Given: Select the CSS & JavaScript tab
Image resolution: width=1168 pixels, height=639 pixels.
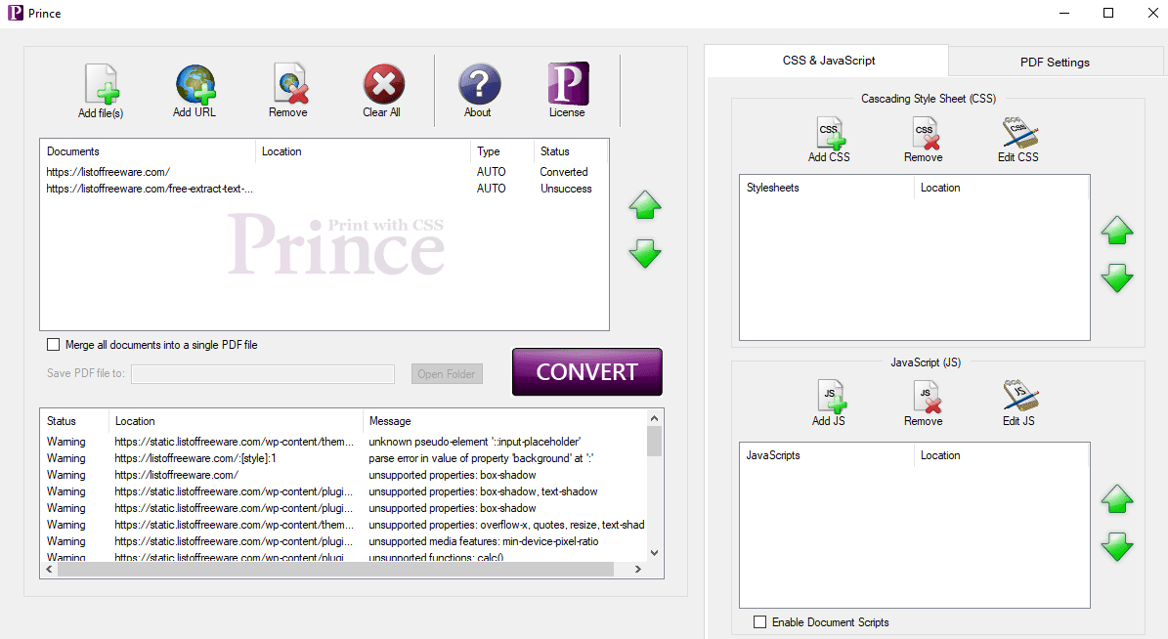Looking at the screenshot, I should [x=828, y=61].
